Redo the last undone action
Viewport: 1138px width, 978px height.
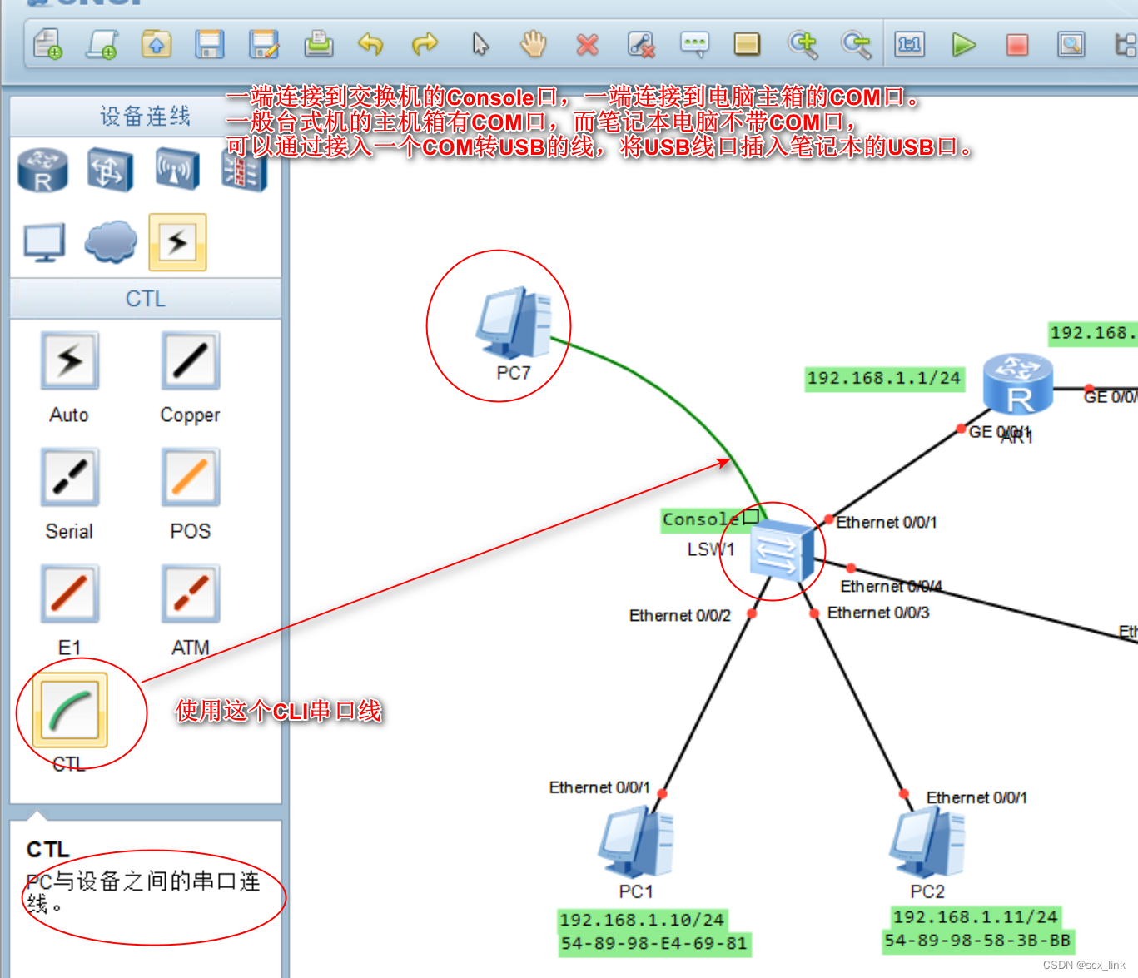point(425,43)
